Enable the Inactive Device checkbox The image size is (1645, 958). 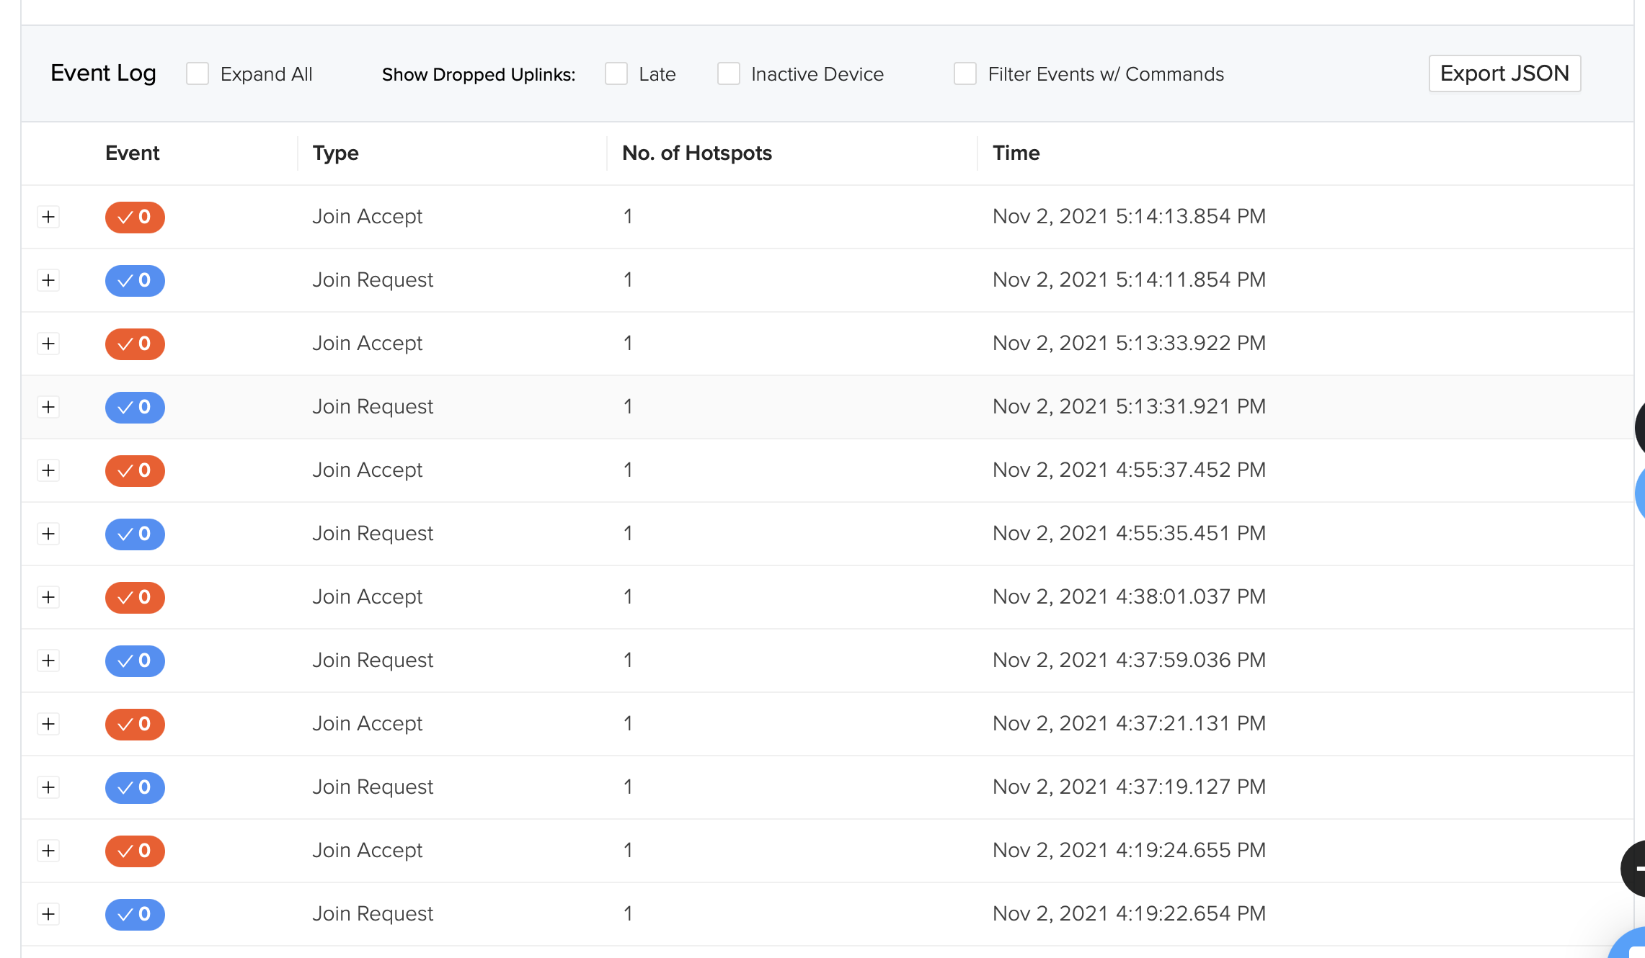point(728,73)
